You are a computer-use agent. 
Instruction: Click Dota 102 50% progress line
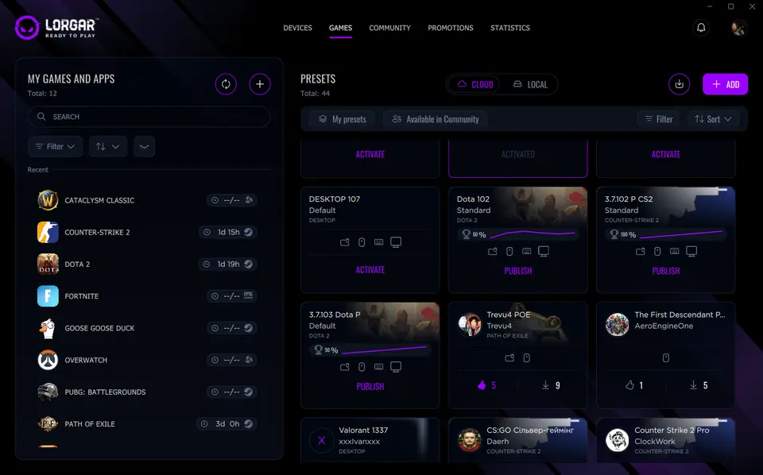533,234
